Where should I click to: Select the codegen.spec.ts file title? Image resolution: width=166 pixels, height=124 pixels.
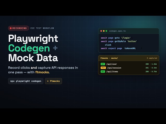(x=117, y=31)
